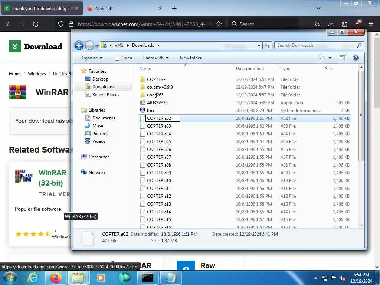This screenshot has height=285, width=380.
Task: Open Command Prompt taskbar icon
Action: coord(148,278)
